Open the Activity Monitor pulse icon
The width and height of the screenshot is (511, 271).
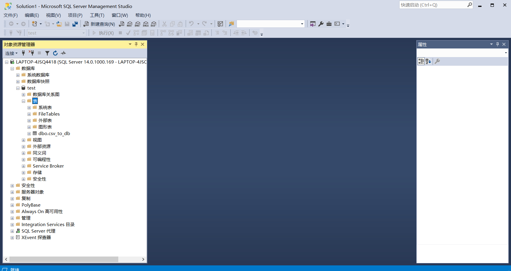(63, 53)
